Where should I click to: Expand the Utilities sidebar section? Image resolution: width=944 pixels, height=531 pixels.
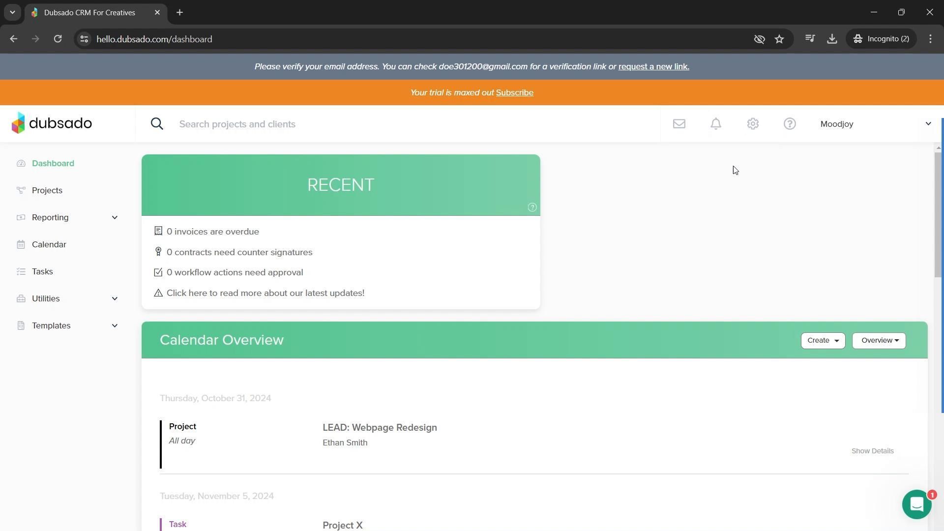click(x=115, y=298)
